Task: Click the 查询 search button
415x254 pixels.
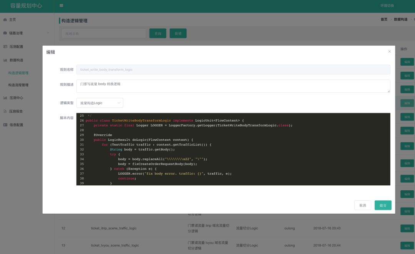Action: pyautogui.click(x=158, y=33)
